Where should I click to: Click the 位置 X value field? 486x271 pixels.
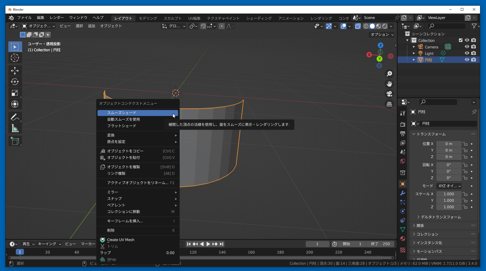point(449,144)
